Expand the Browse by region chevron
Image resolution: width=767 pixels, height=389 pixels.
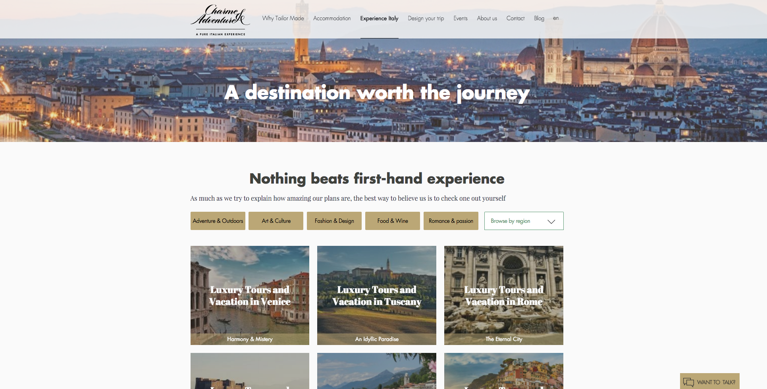(x=551, y=221)
